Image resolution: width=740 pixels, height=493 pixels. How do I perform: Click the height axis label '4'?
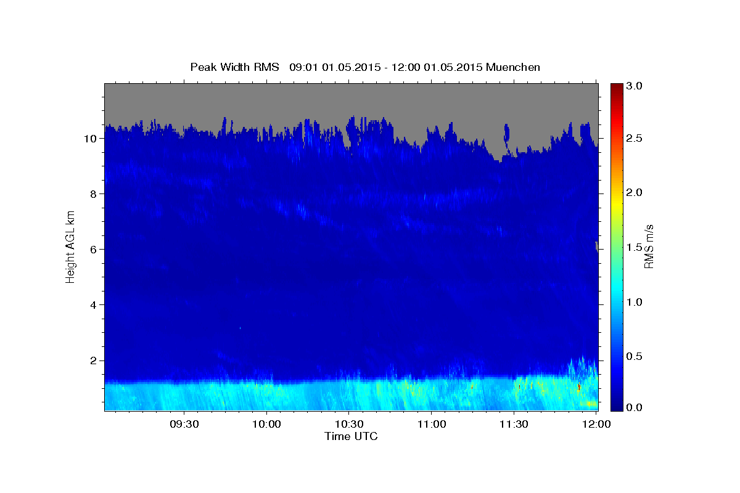tap(94, 304)
